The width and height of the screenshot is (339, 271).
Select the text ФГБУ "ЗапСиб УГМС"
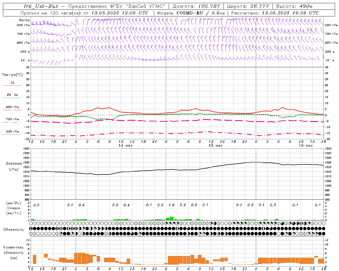coord(138,6)
